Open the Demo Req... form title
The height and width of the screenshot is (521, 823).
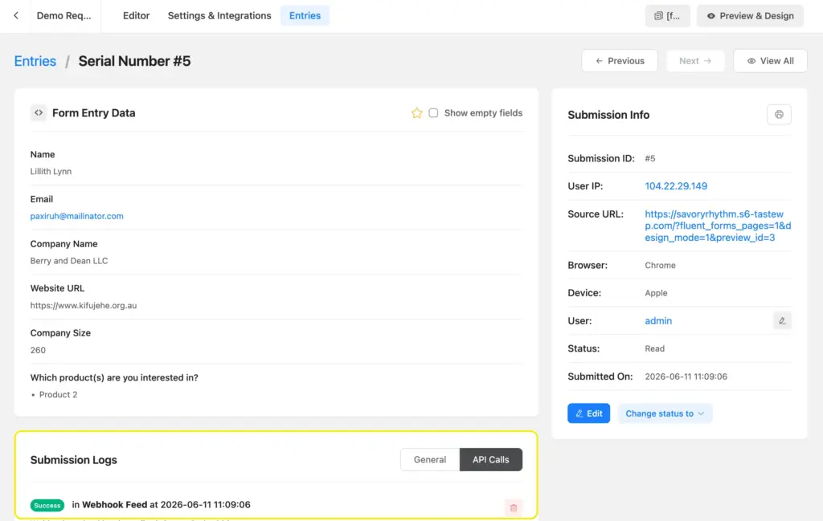click(x=64, y=16)
